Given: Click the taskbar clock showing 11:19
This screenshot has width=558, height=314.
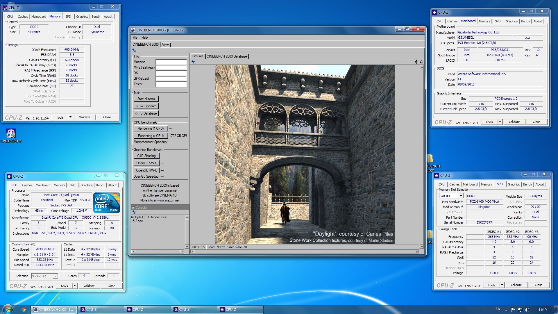Looking at the screenshot, I should tap(542, 310).
